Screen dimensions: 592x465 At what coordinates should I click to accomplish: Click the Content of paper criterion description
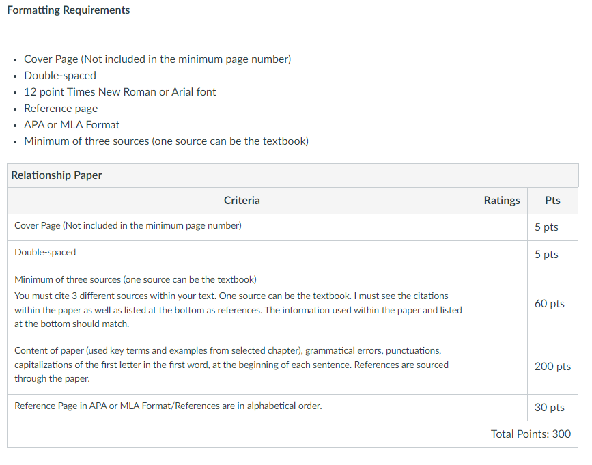point(231,365)
